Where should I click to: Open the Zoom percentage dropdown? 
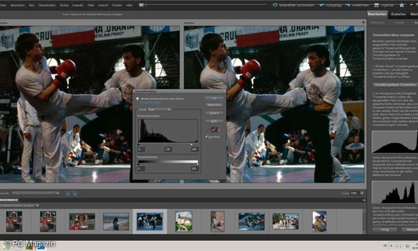(x=362, y=193)
